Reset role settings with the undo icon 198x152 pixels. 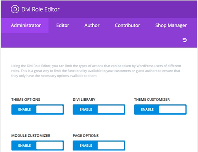coord(185,40)
